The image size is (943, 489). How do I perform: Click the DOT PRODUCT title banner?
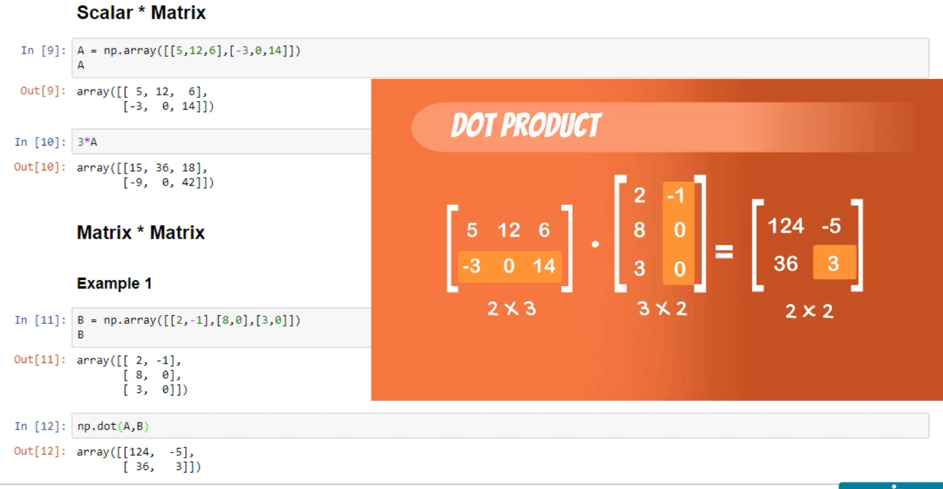pyautogui.click(x=526, y=126)
